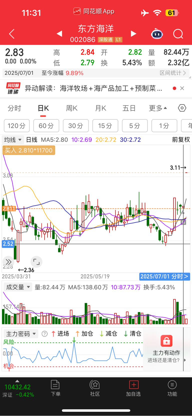Switch to next stock with right triangle
The image size is (192, 416).
pos(133,34)
